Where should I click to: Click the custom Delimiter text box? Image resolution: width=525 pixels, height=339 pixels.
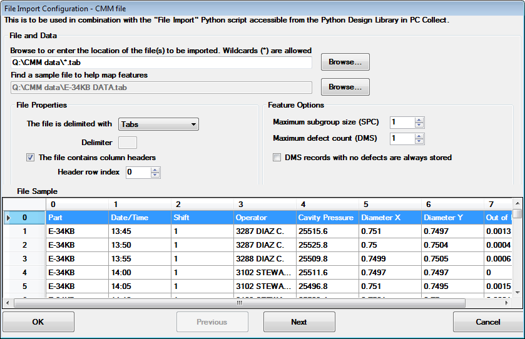pos(128,143)
